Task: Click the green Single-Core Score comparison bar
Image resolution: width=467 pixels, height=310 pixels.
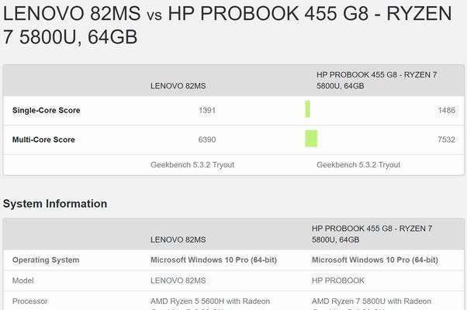Action: pos(308,109)
